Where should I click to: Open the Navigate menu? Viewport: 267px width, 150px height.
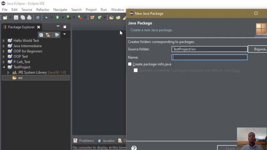pos(60,10)
